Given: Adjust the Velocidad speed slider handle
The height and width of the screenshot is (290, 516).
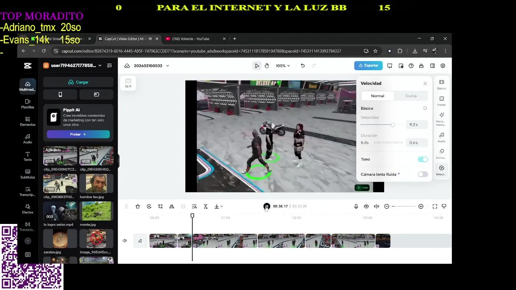Looking at the screenshot, I should 393,125.
